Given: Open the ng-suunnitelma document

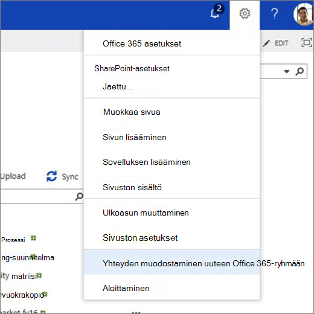Looking at the screenshot, I should 28,258.
